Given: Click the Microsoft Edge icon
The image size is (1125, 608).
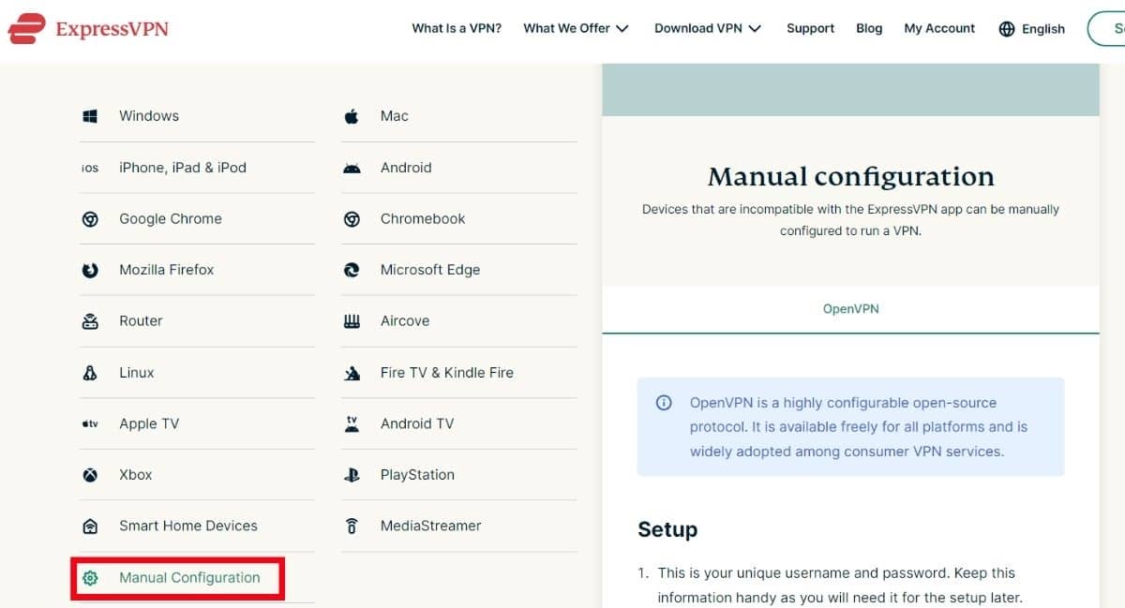Looking at the screenshot, I should pos(352,270).
